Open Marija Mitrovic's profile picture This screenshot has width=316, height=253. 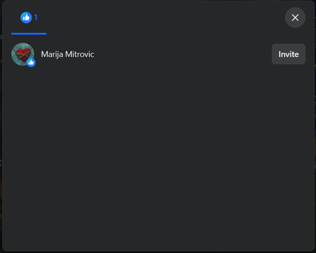pyautogui.click(x=23, y=54)
